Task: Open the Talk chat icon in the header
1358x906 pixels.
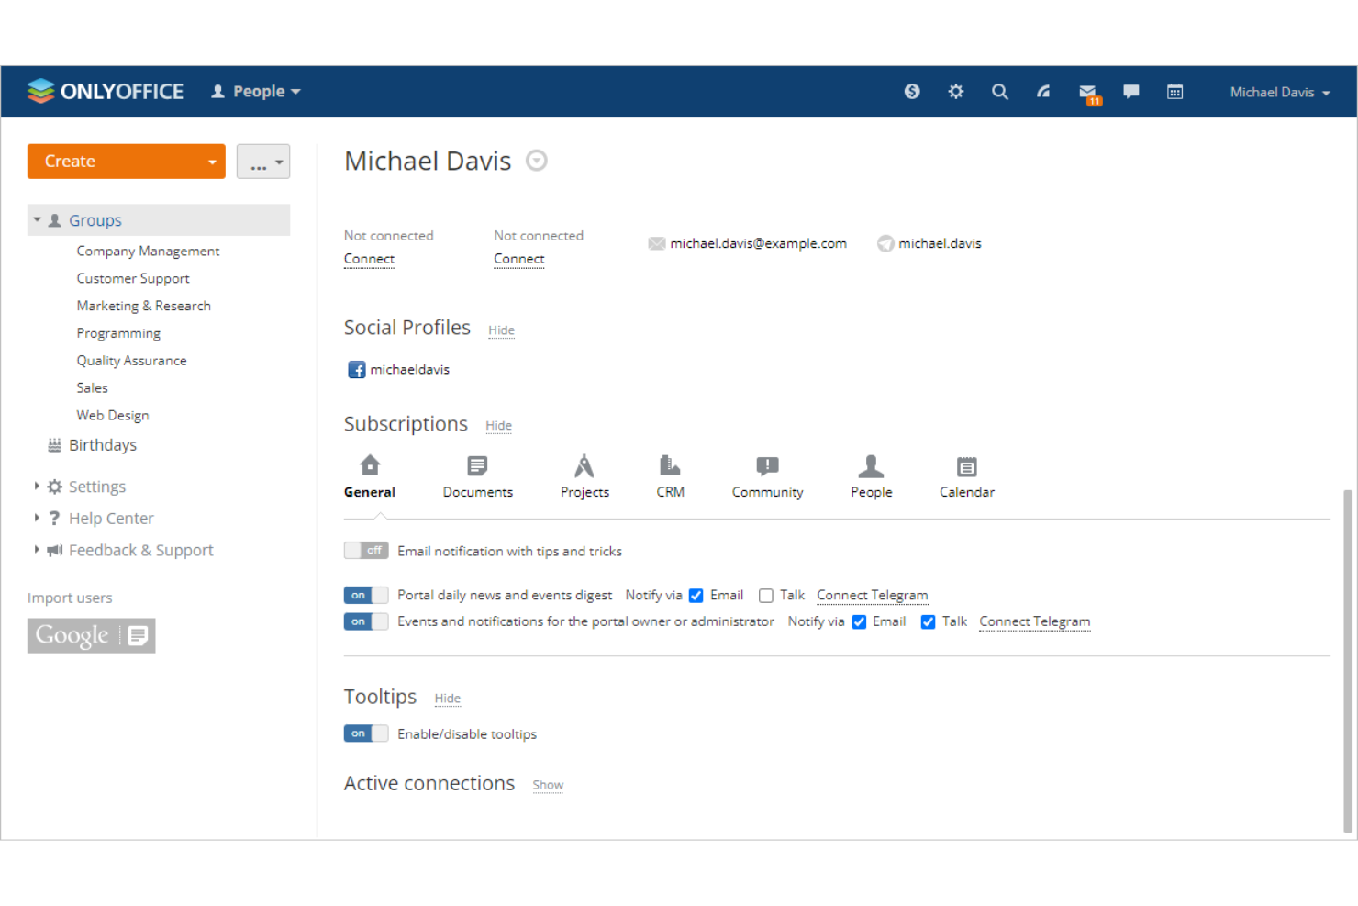Action: pyautogui.click(x=1130, y=91)
